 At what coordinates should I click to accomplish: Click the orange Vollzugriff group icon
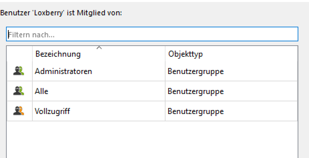19,111
